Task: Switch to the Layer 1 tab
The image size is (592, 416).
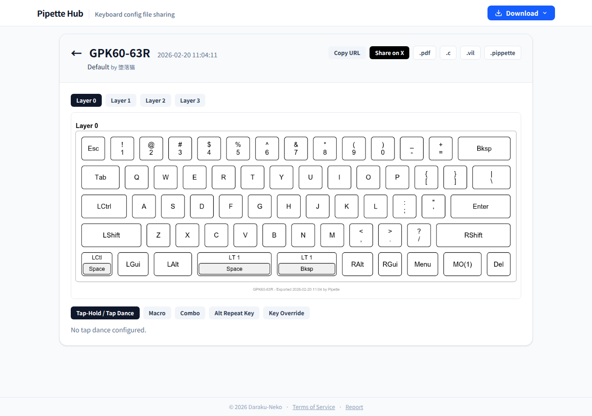Action: pyautogui.click(x=121, y=100)
